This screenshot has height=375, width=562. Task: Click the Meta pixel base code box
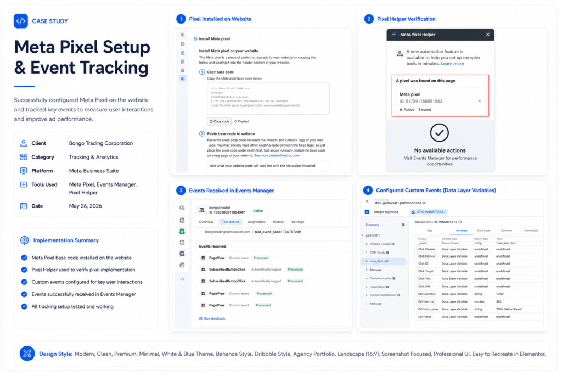tap(268, 99)
